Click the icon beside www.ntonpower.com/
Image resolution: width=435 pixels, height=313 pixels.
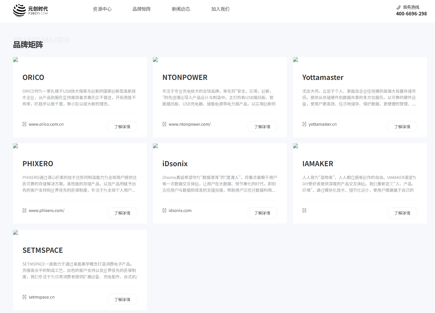tap(164, 124)
